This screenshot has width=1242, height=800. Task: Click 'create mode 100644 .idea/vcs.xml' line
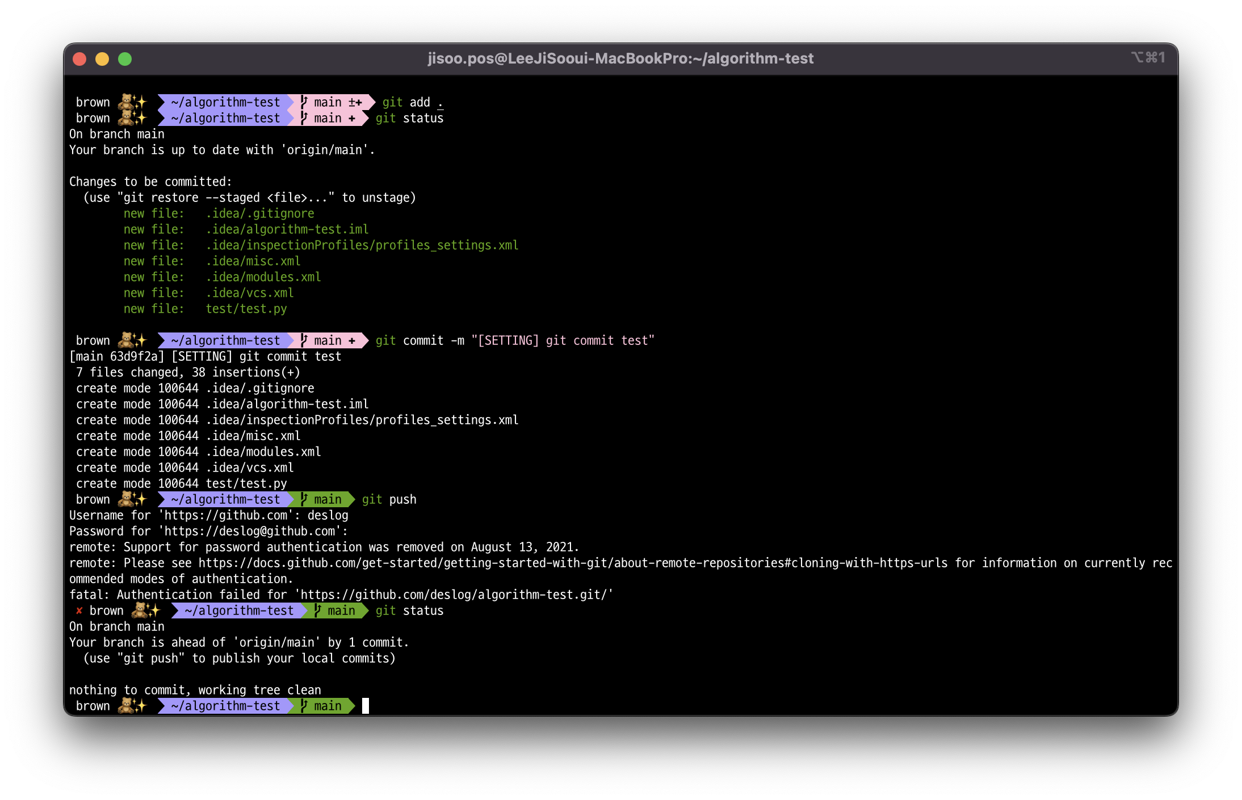[185, 468]
